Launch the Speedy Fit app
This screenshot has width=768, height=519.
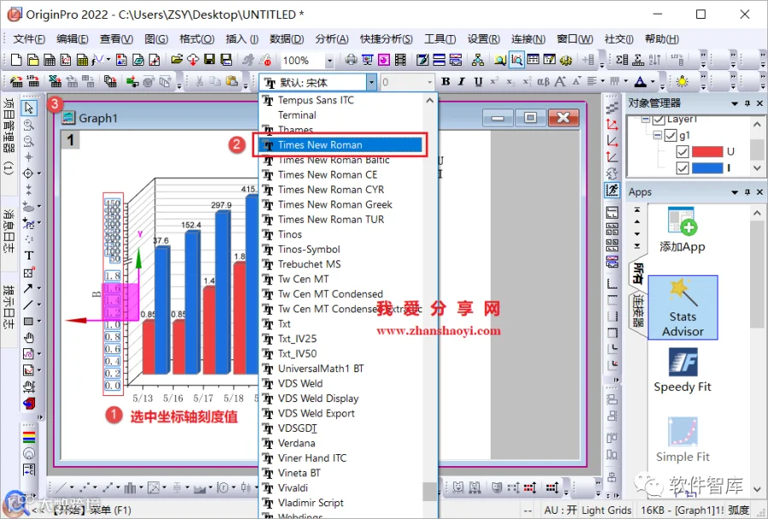click(683, 370)
